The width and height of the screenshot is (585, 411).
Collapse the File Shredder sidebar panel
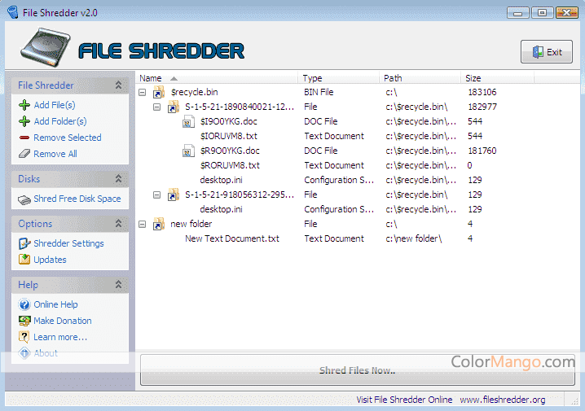tap(118, 85)
